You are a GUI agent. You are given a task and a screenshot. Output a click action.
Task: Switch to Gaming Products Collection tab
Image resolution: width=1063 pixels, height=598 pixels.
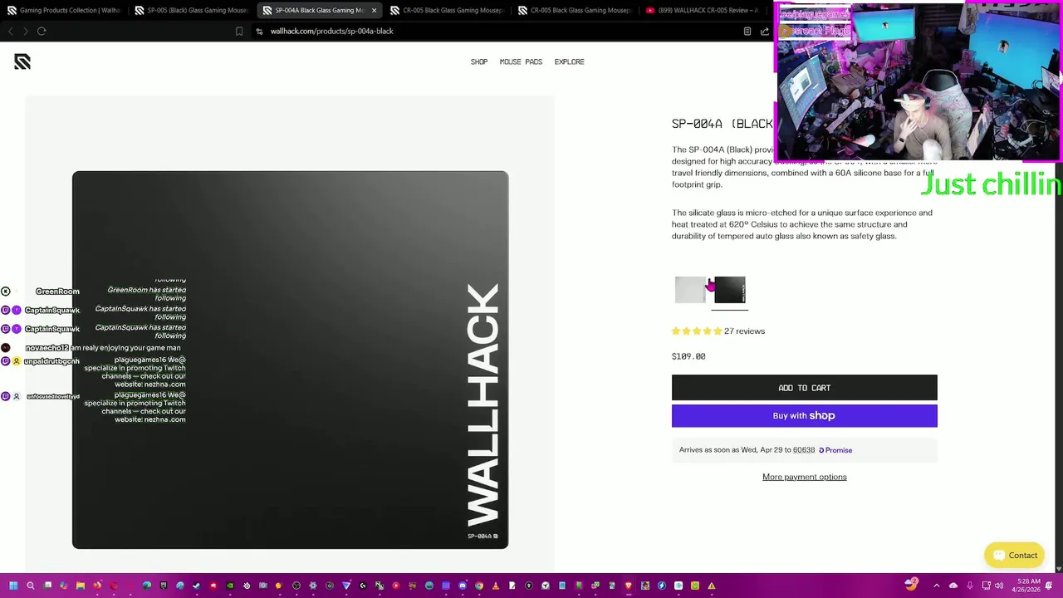point(64,10)
